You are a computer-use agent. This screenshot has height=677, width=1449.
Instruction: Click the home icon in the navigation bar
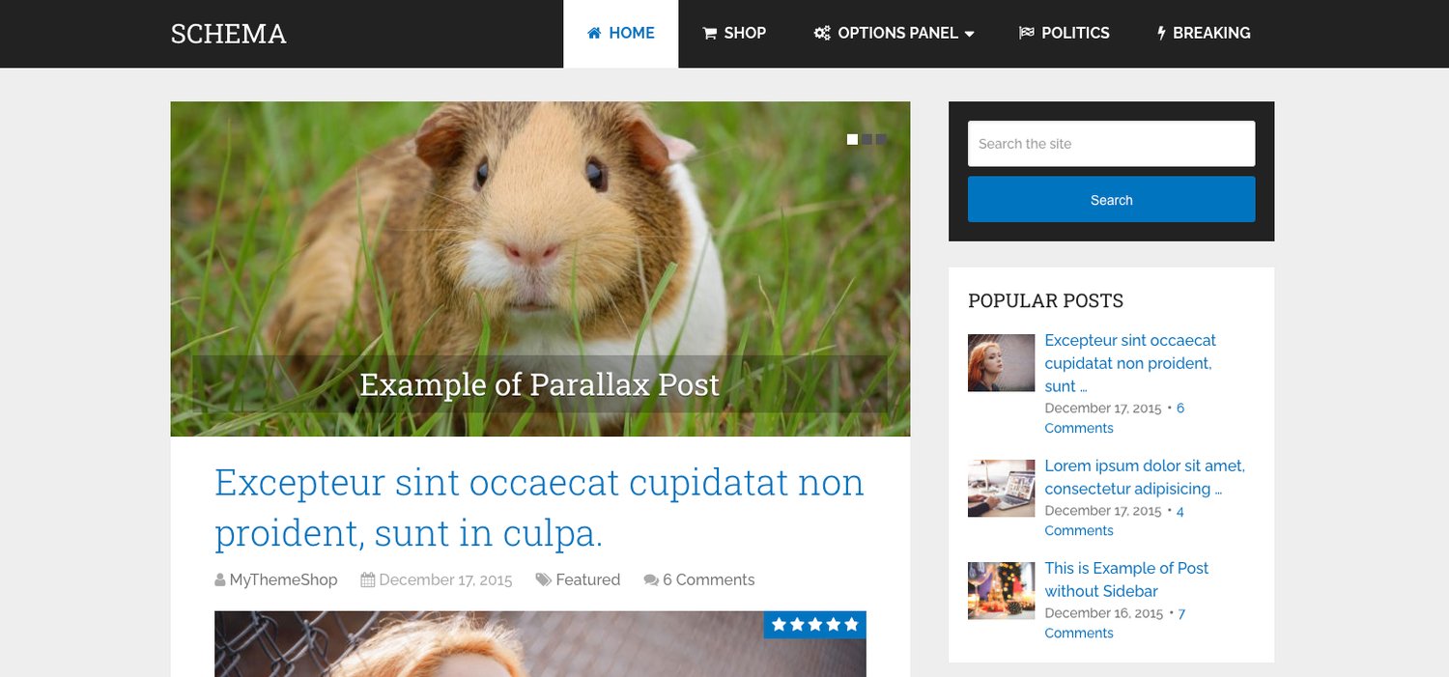pos(594,33)
